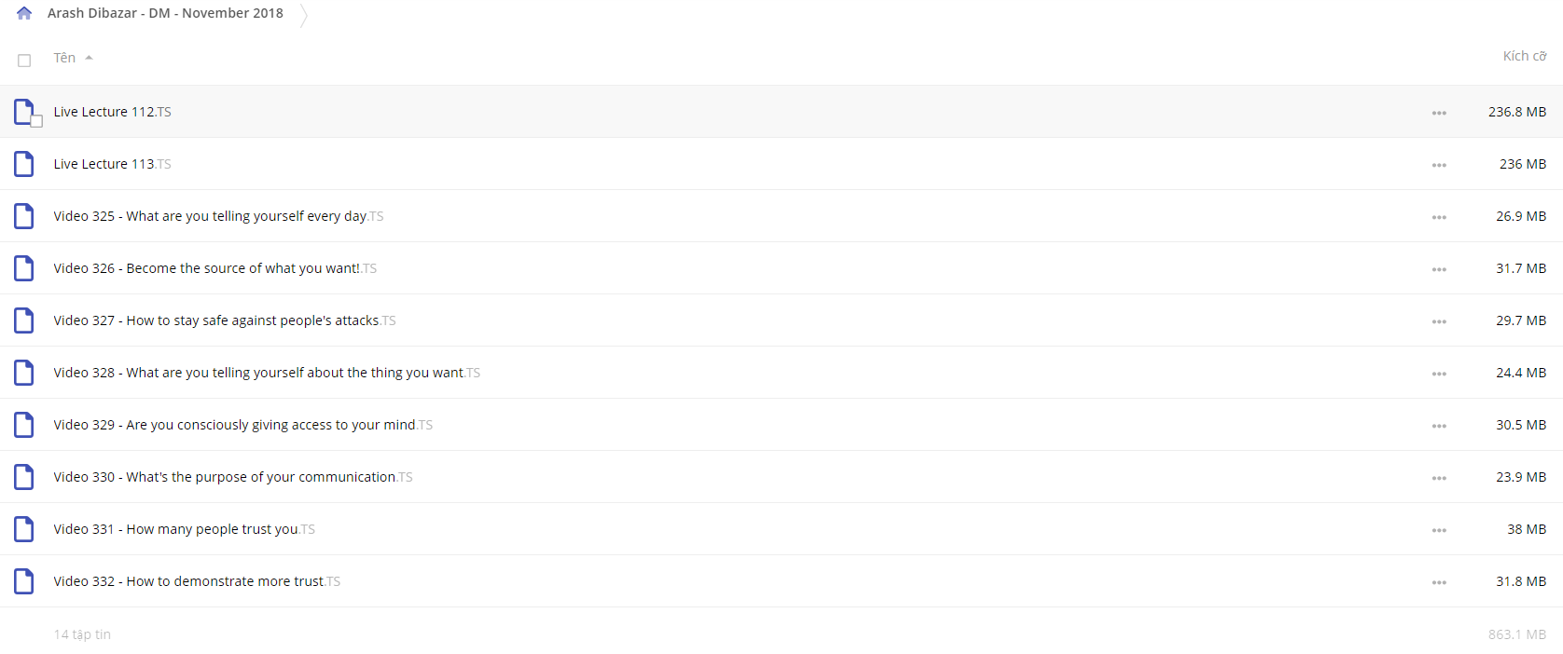Check the Live Lecture 112 file checkbox
The image size is (1563, 654).
(36, 121)
